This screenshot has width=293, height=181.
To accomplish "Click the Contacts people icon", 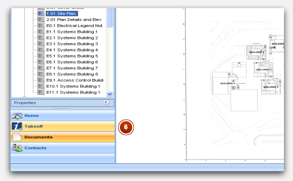I will click(x=17, y=148).
